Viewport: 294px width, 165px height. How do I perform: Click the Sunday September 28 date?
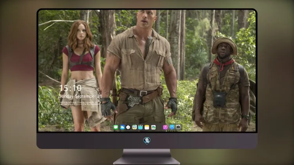80,96
